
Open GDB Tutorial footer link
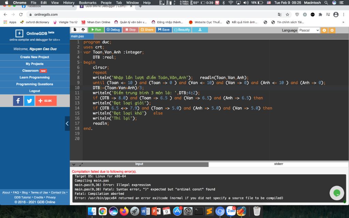pyautogui.click(x=22, y=197)
